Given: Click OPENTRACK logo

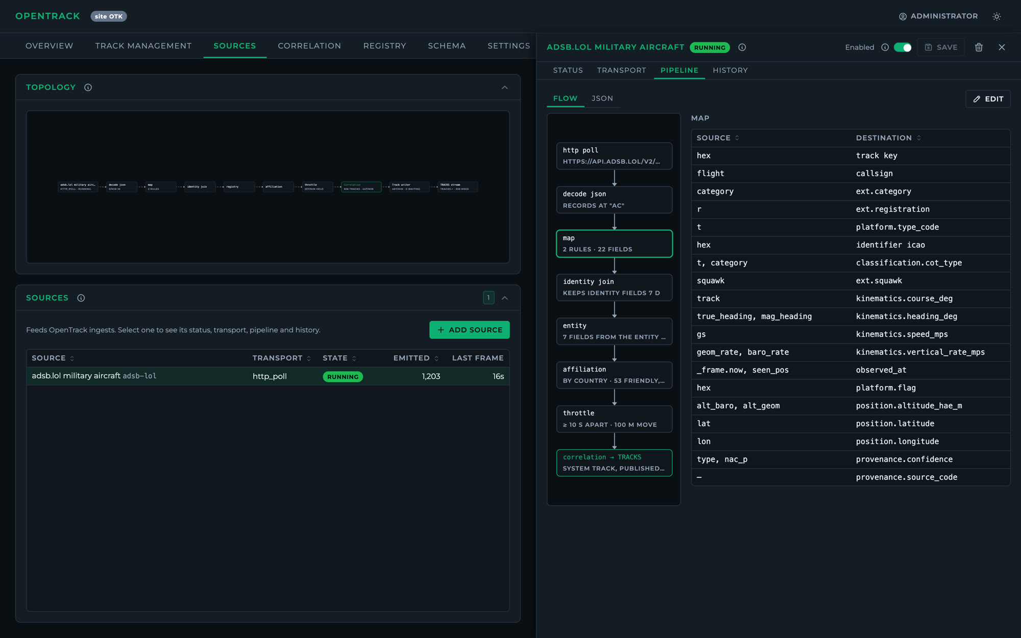Looking at the screenshot, I should coord(47,16).
